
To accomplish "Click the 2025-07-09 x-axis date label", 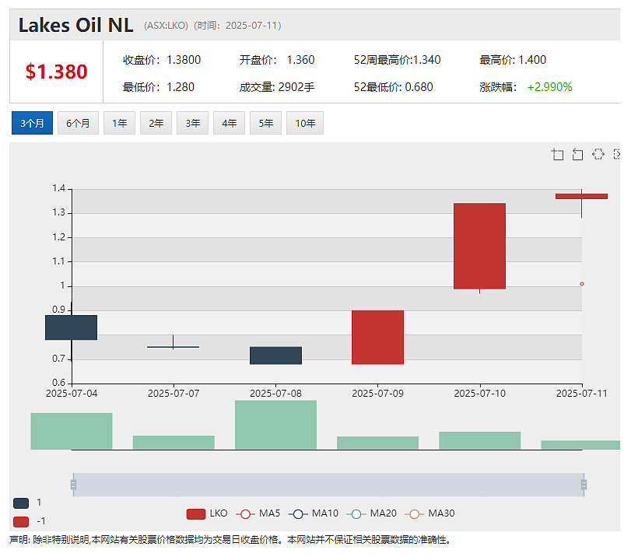I will [x=377, y=393].
